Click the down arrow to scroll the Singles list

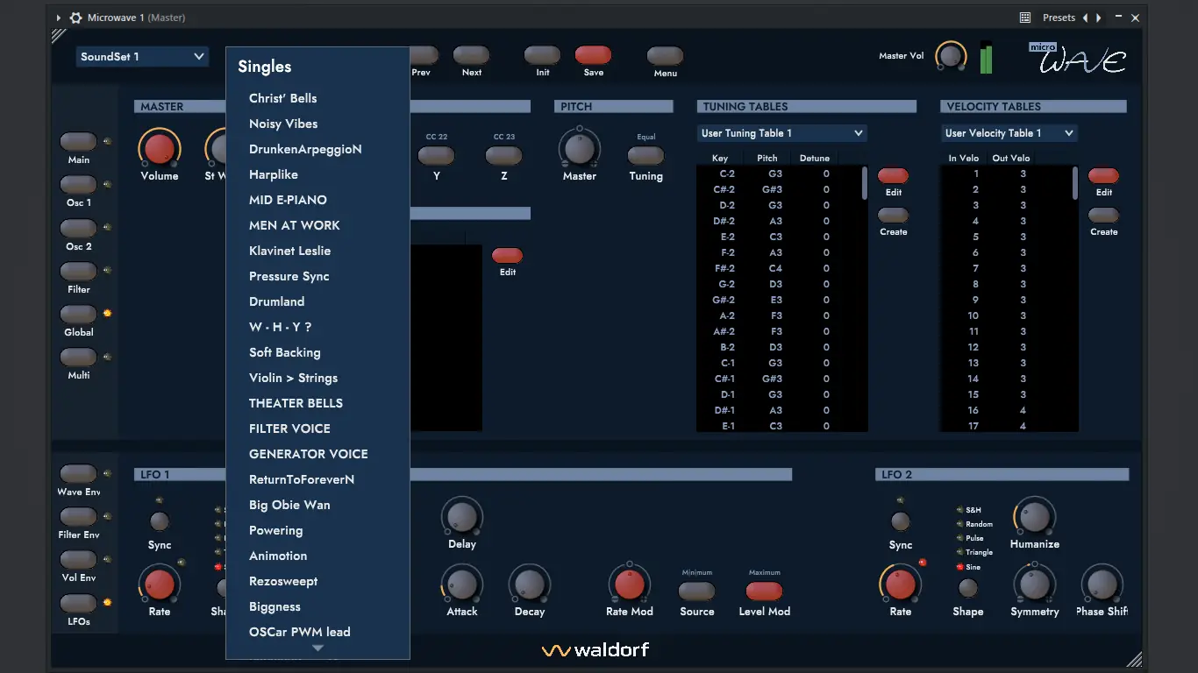coord(317,648)
